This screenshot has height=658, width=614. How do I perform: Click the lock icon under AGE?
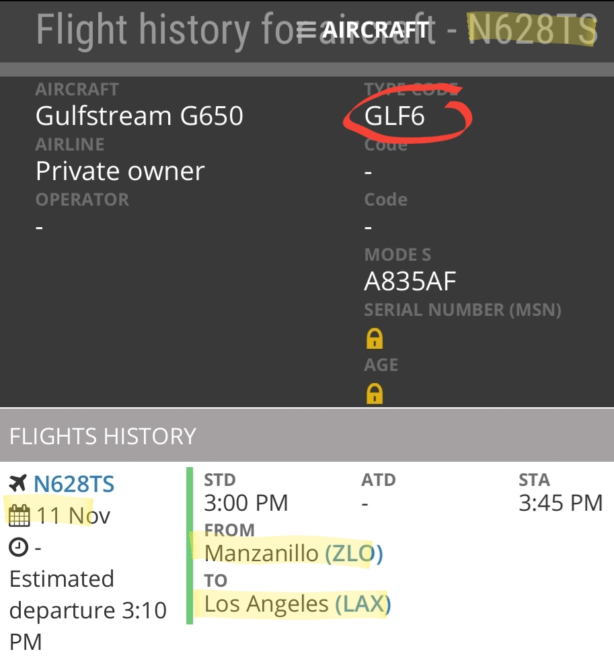[x=374, y=394]
